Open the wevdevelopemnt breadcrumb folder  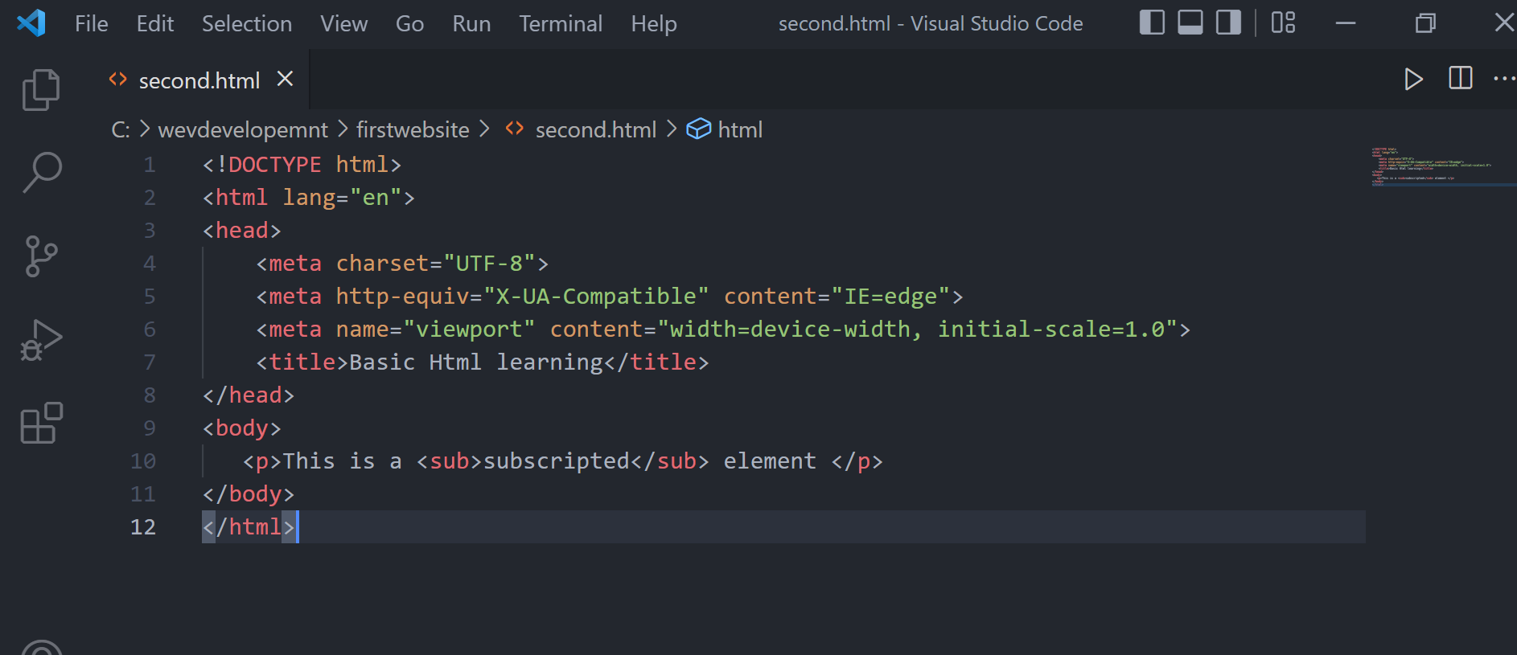pyautogui.click(x=243, y=129)
